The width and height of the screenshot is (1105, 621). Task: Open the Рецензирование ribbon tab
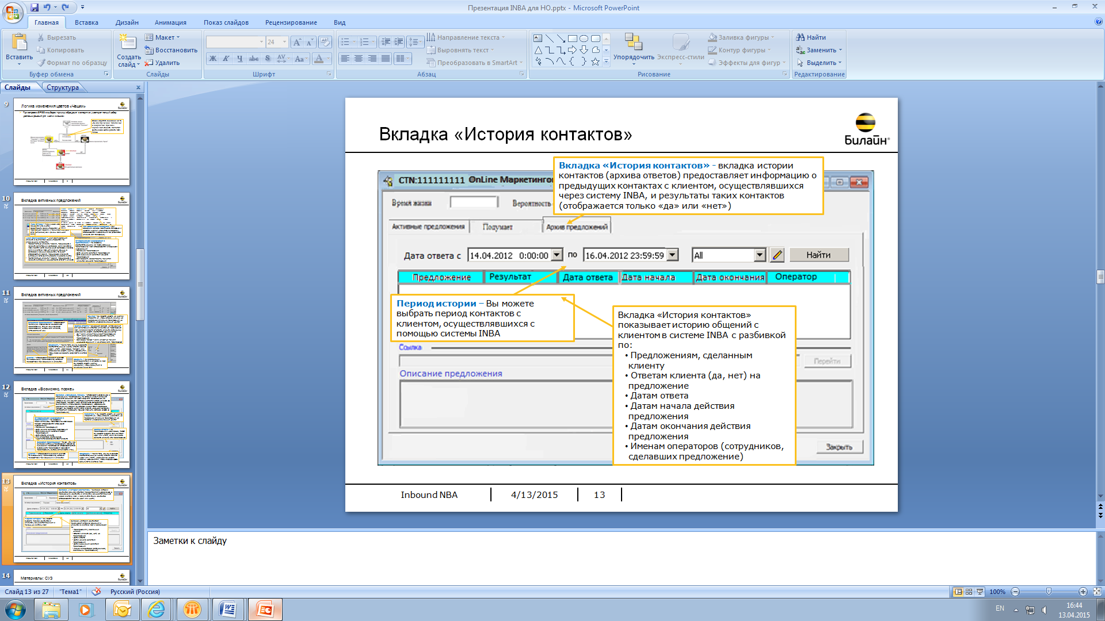click(291, 22)
